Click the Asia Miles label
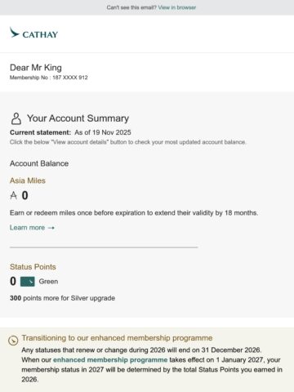This screenshot has height=392, width=294. point(28,180)
